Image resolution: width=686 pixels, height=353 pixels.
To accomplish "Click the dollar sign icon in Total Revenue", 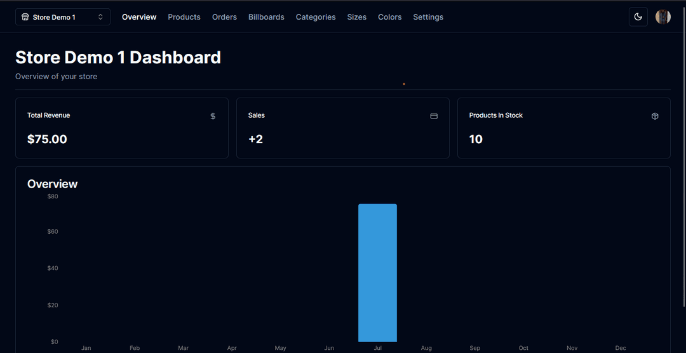I will pos(213,116).
